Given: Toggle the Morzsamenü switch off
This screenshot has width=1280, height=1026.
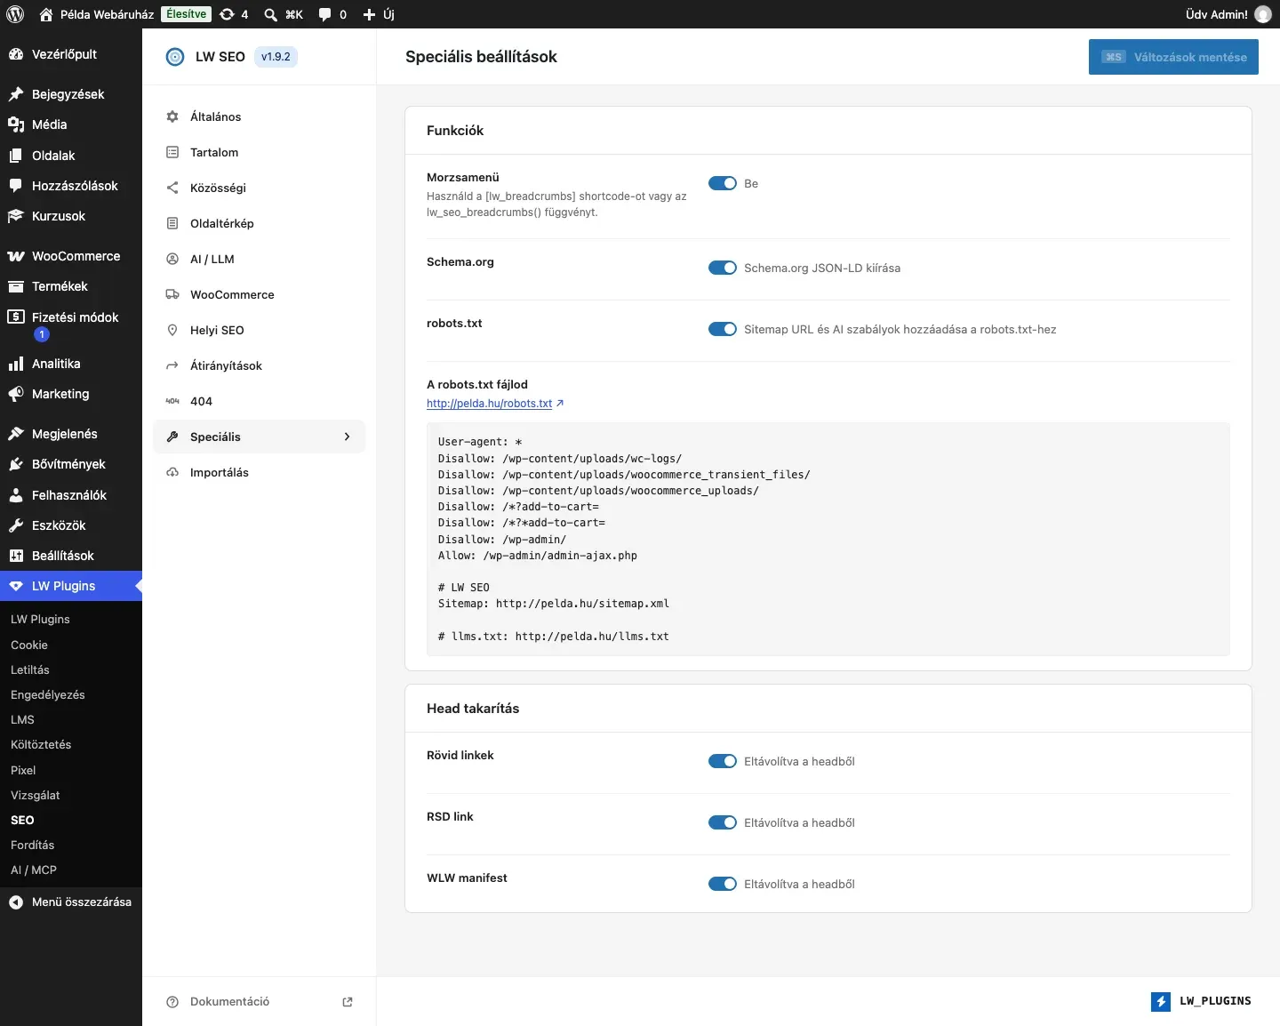Looking at the screenshot, I should point(723,183).
